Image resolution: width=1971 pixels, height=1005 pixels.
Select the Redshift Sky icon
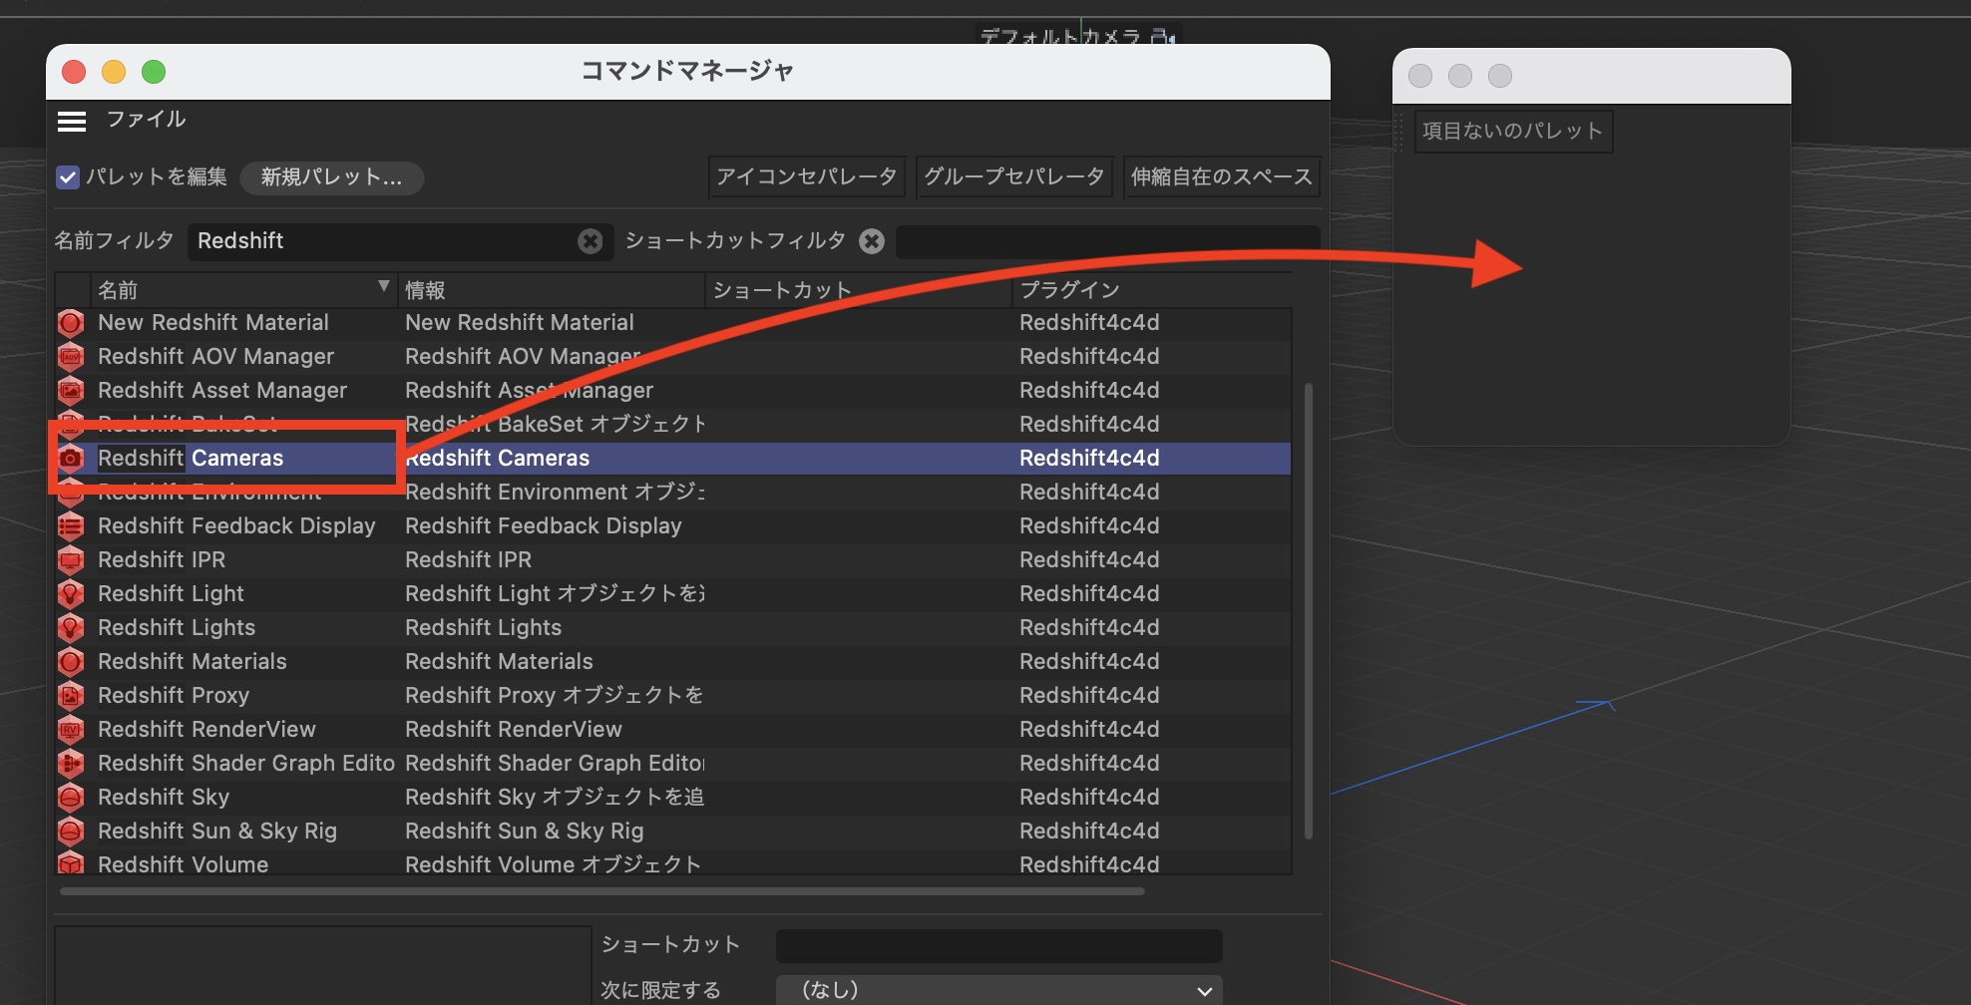tap(71, 798)
